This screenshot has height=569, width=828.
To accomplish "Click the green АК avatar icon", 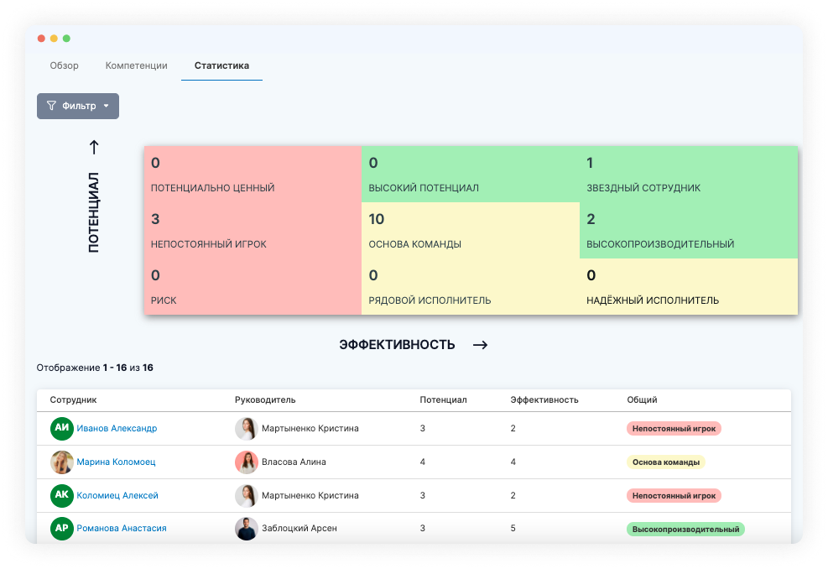I will [61, 495].
